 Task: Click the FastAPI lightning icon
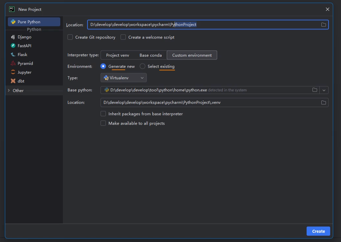click(13, 45)
